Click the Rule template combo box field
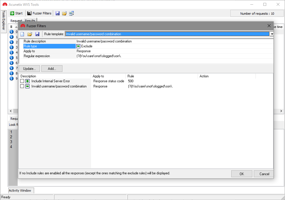 tap(167, 34)
